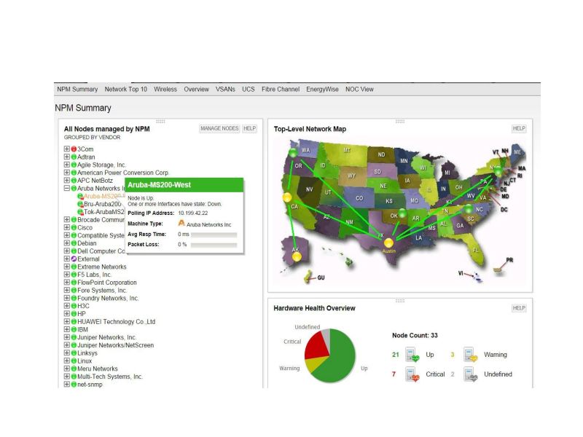583x437 pixels.
Task: Click the green status icon for Linksys
Action: coord(74,353)
